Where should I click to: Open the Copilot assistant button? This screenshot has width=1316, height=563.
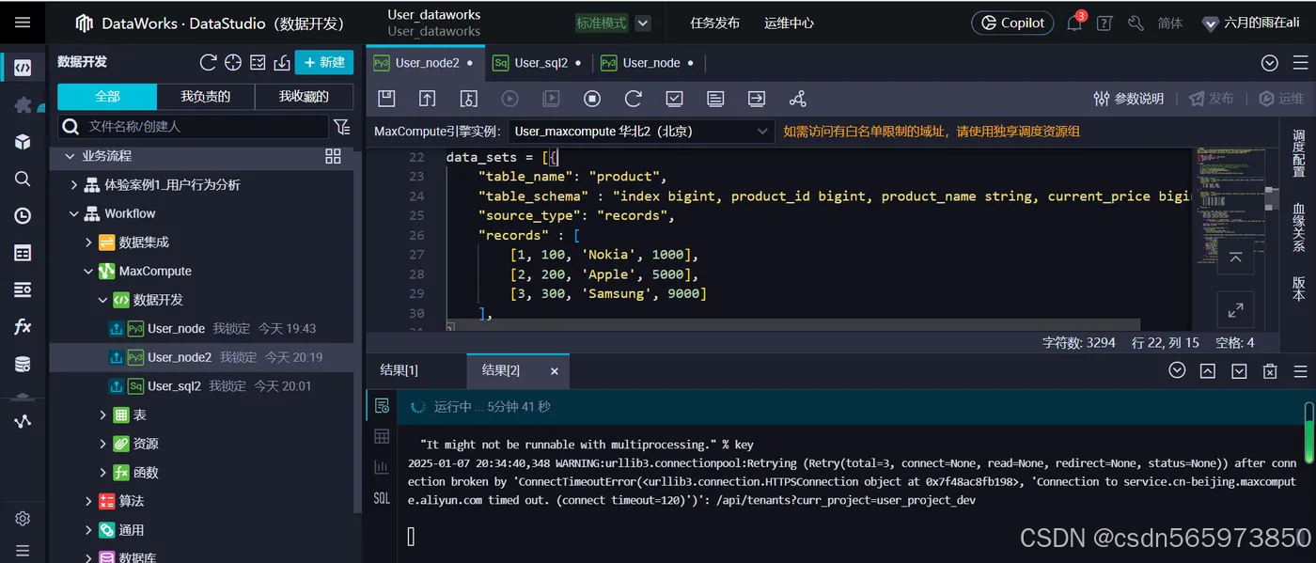pos(1012,23)
